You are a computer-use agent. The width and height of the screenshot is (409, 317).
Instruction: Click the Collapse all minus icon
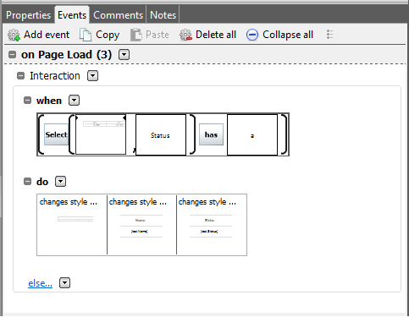click(x=252, y=36)
